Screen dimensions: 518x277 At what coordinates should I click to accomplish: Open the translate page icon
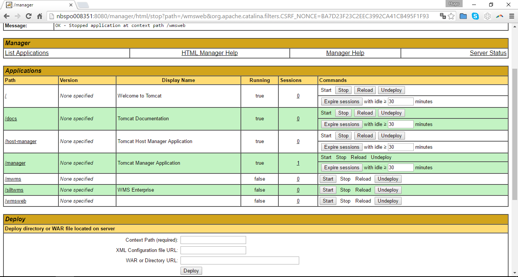tap(443, 16)
